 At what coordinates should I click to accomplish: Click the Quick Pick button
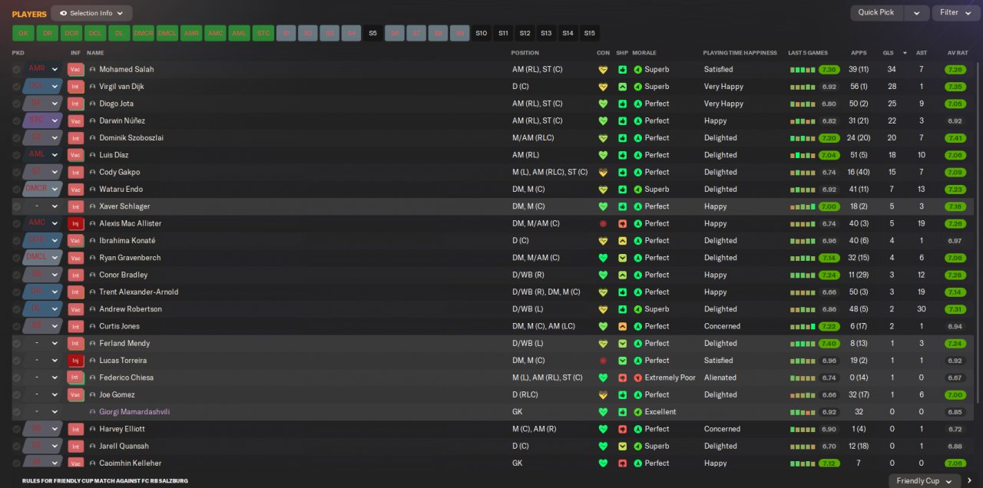(876, 13)
